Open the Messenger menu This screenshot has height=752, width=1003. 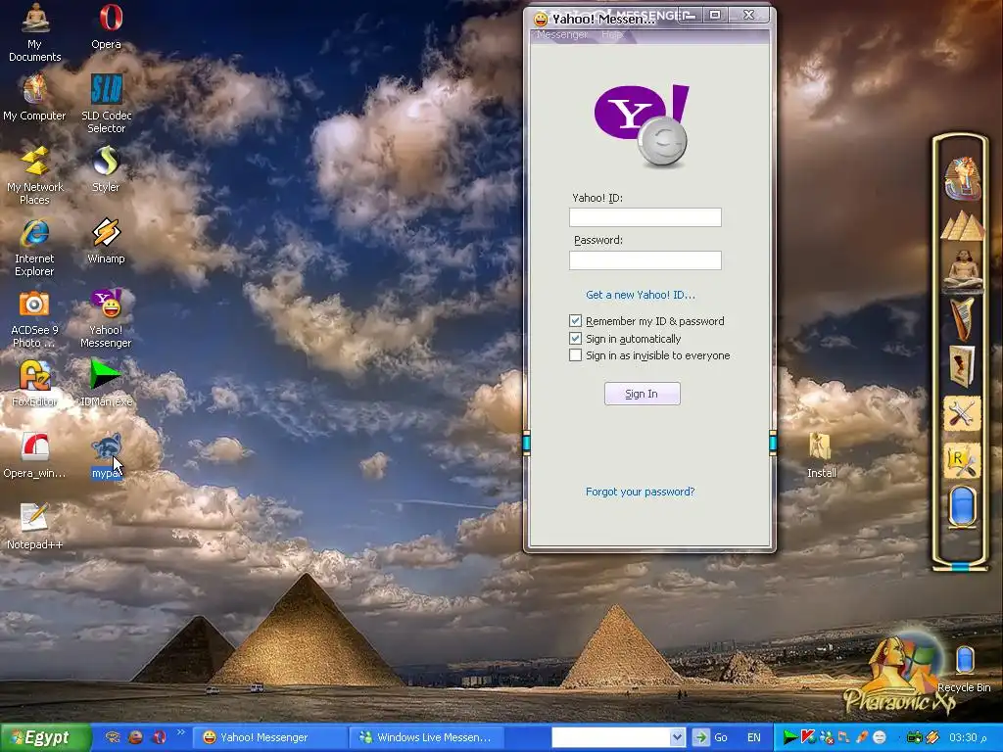pos(561,34)
